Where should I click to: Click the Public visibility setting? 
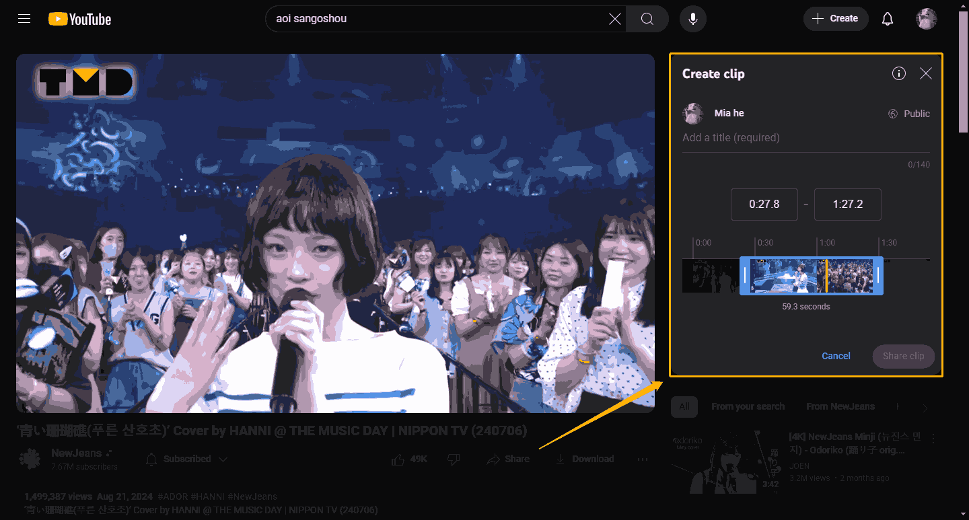click(x=909, y=114)
